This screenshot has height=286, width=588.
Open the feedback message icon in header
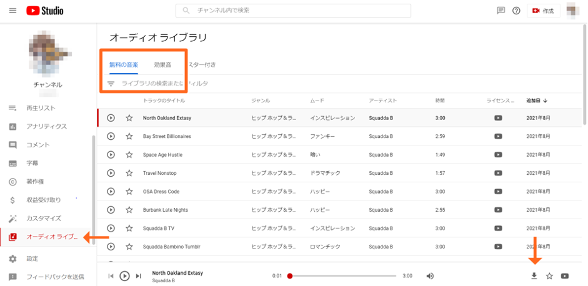pyautogui.click(x=501, y=11)
